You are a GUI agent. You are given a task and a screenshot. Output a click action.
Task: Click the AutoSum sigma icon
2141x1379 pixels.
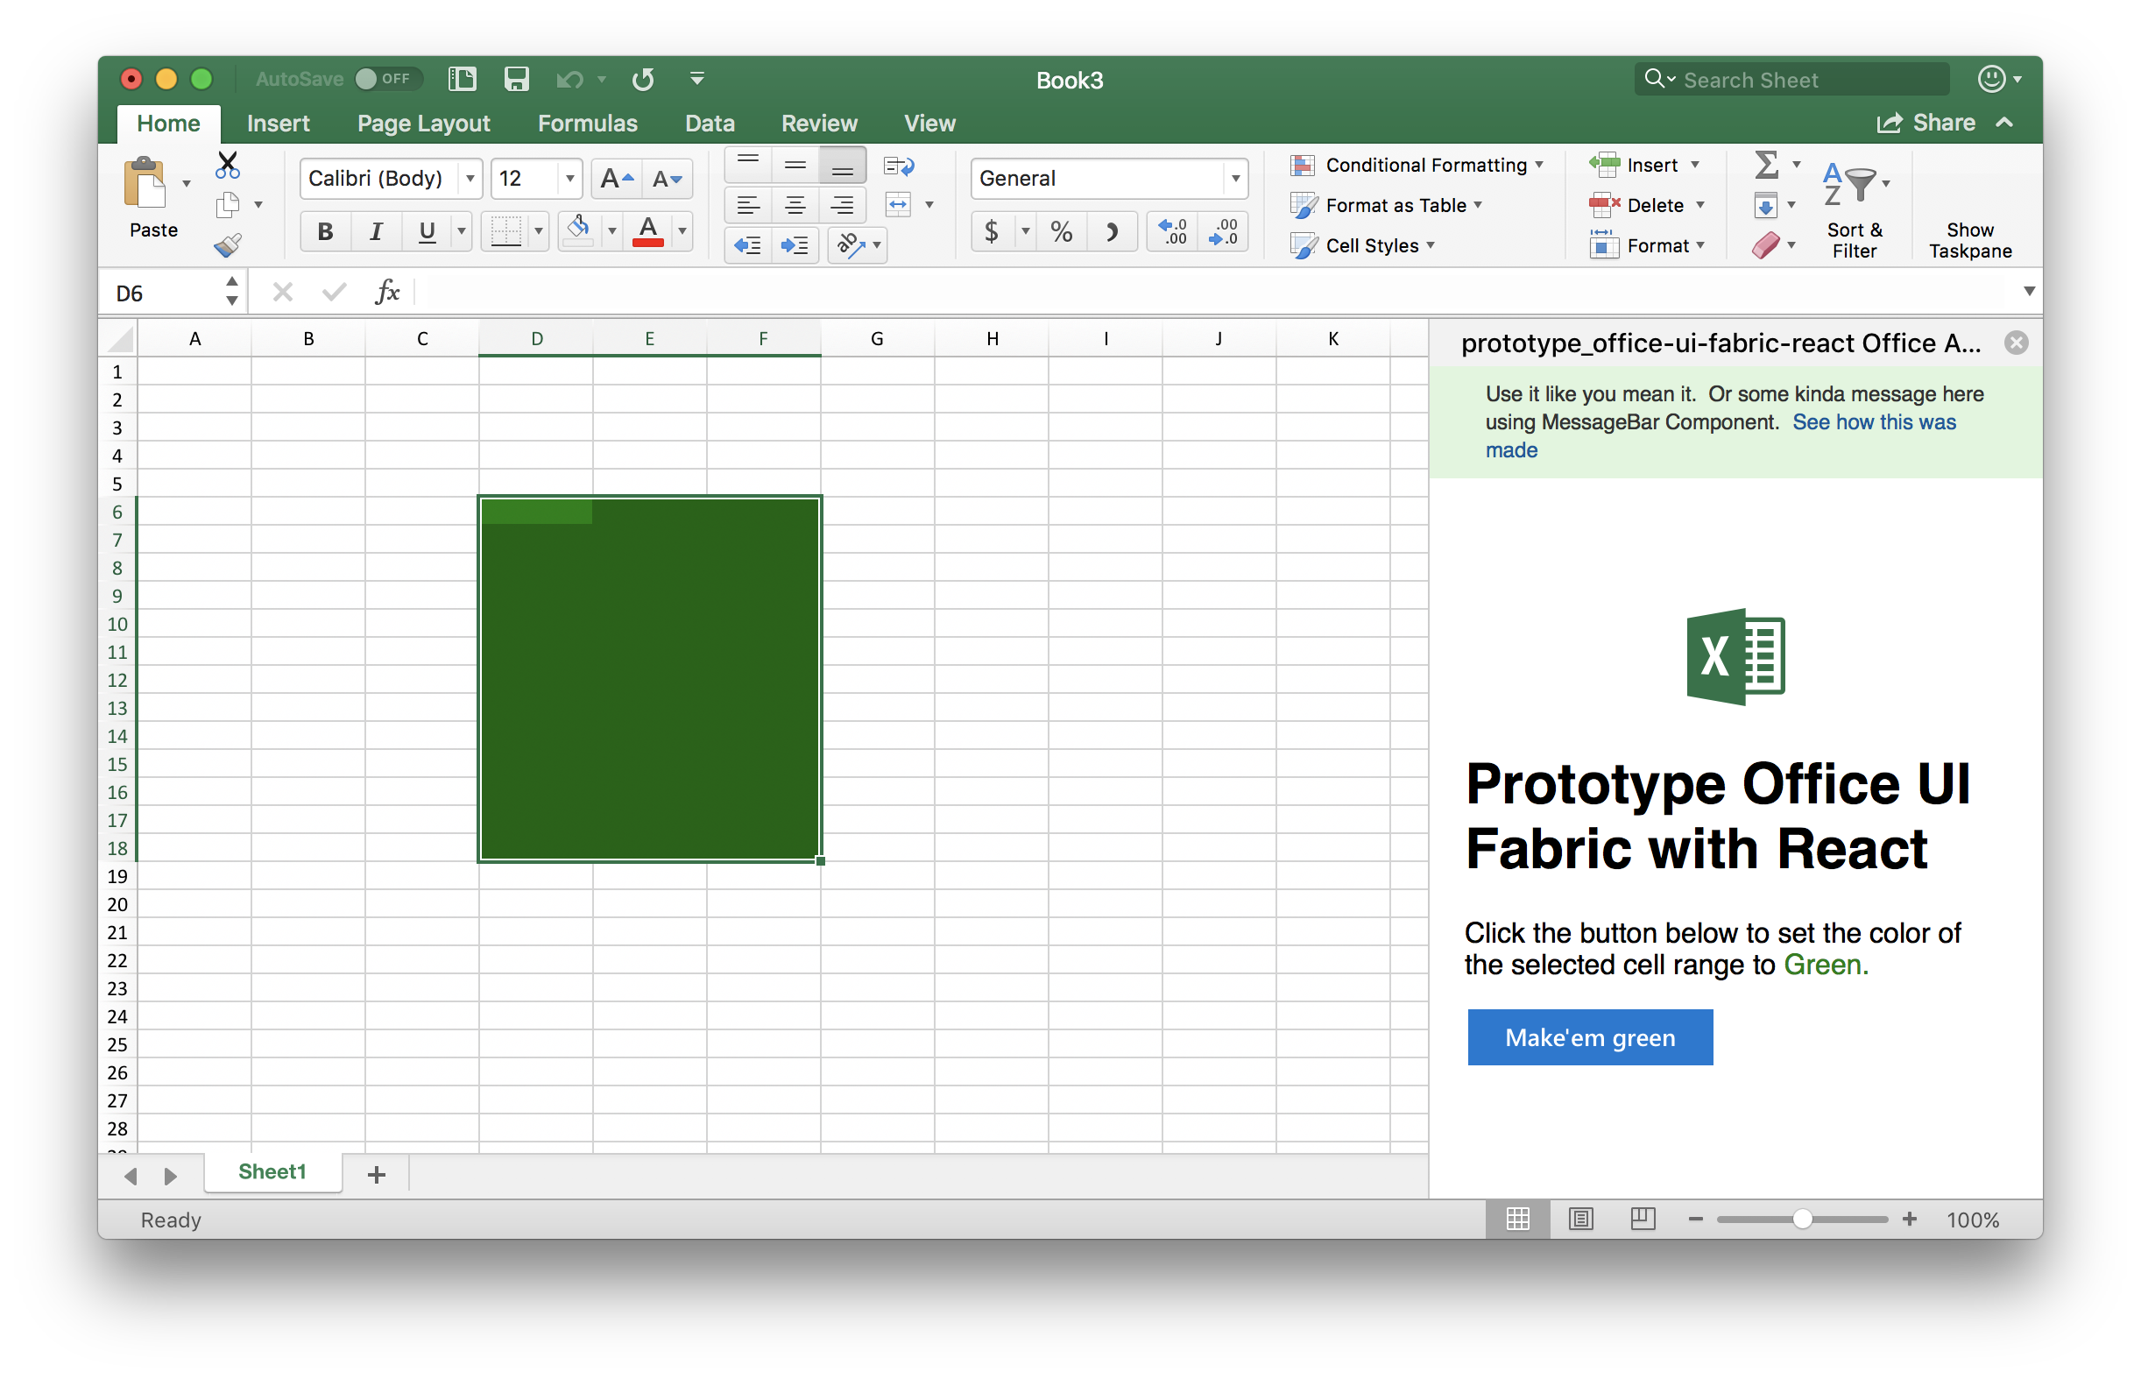click(x=1766, y=165)
